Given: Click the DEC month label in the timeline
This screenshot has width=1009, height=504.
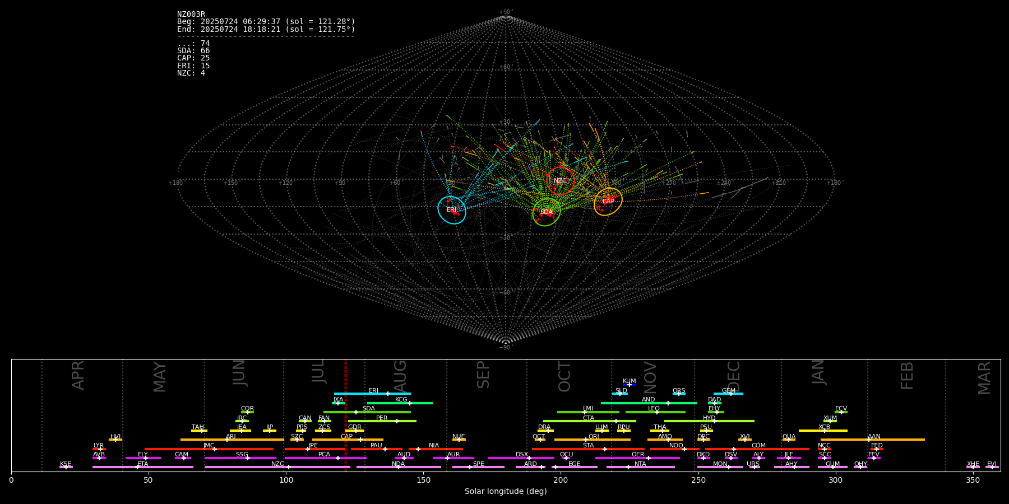Looking at the screenshot, I should coord(733,376).
